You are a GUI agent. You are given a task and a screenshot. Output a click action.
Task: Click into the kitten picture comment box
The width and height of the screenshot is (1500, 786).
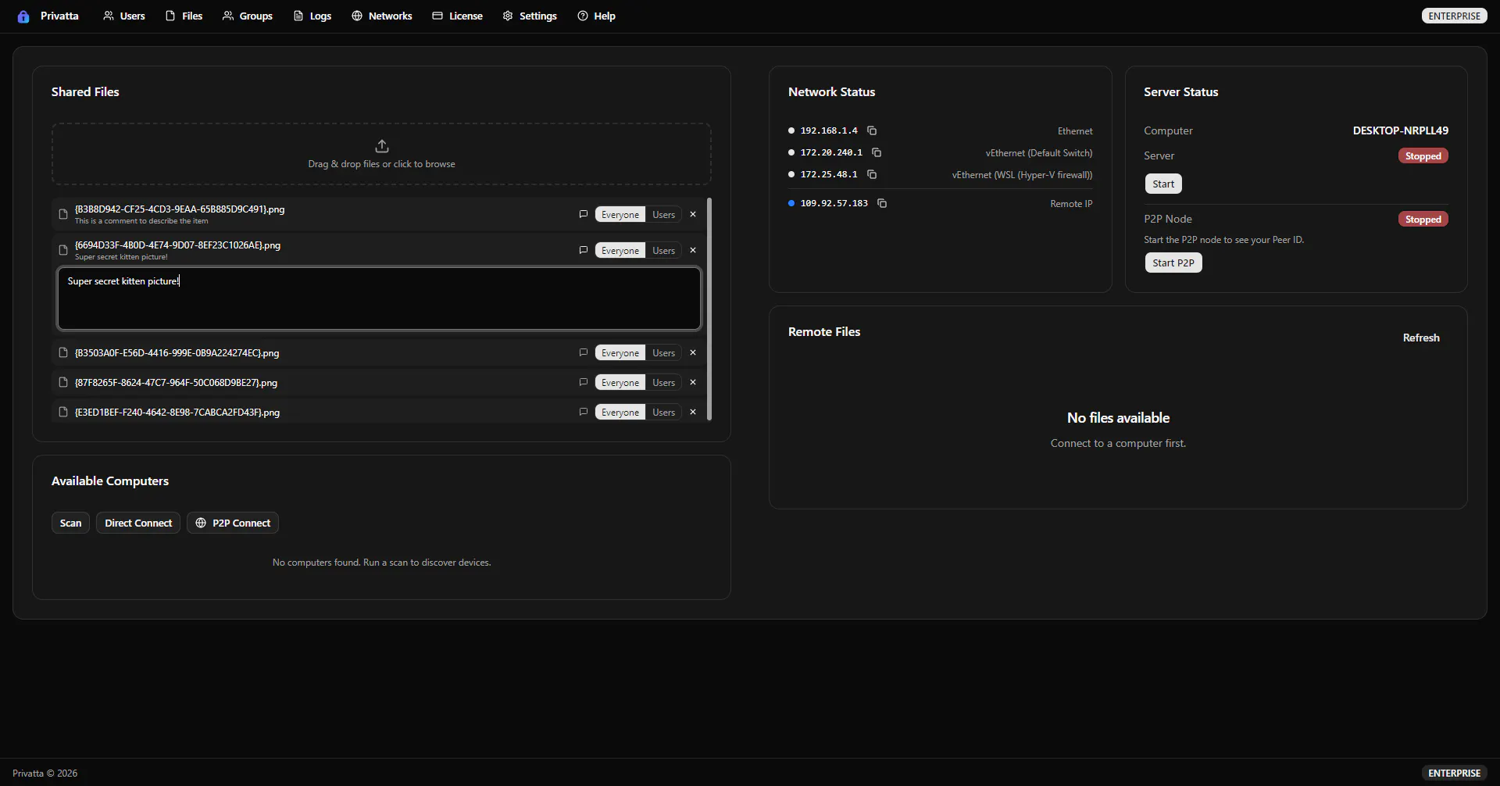(379, 298)
